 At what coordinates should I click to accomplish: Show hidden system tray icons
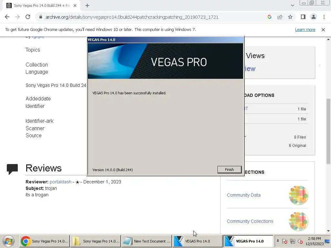[x=278, y=241]
